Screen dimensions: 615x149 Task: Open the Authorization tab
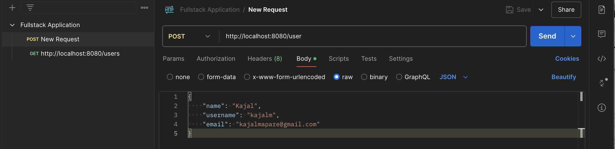pyautogui.click(x=216, y=59)
